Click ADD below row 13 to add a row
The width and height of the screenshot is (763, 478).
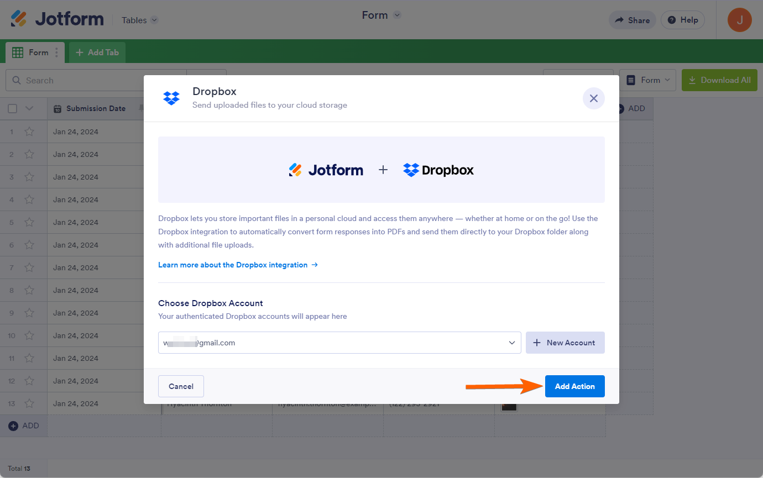pos(24,426)
